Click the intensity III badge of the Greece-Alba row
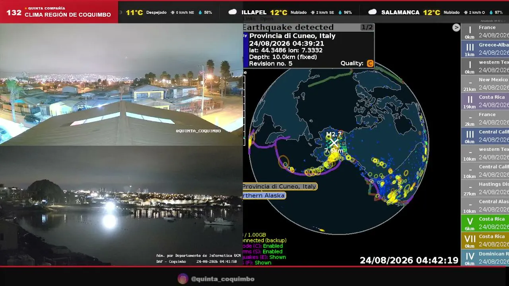Viewport: 509px width, 286px height. tap(470, 49)
